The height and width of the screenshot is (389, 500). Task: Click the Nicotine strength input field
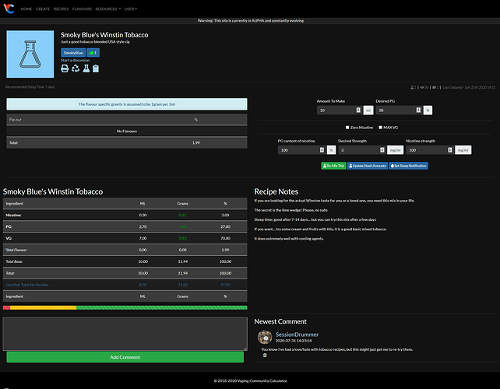tap(430, 150)
